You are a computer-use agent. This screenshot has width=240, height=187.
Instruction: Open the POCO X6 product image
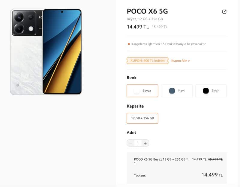[x=46, y=52]
